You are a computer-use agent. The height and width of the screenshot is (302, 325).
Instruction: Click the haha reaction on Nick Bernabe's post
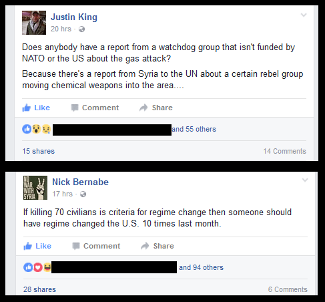[x=47, y=267]
